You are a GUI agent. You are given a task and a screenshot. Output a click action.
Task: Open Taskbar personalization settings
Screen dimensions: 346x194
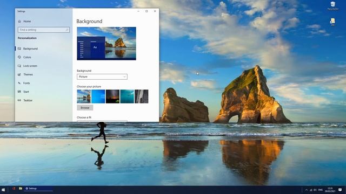pos(25,100)
